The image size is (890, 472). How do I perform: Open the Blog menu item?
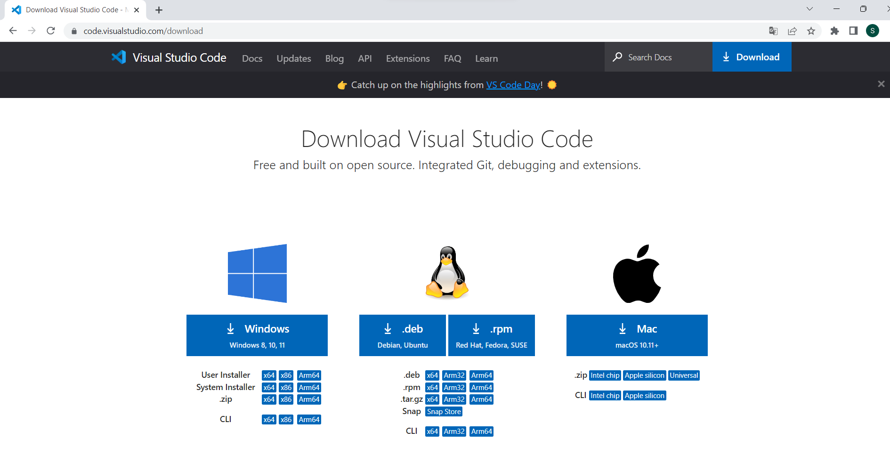click(334, 58)
